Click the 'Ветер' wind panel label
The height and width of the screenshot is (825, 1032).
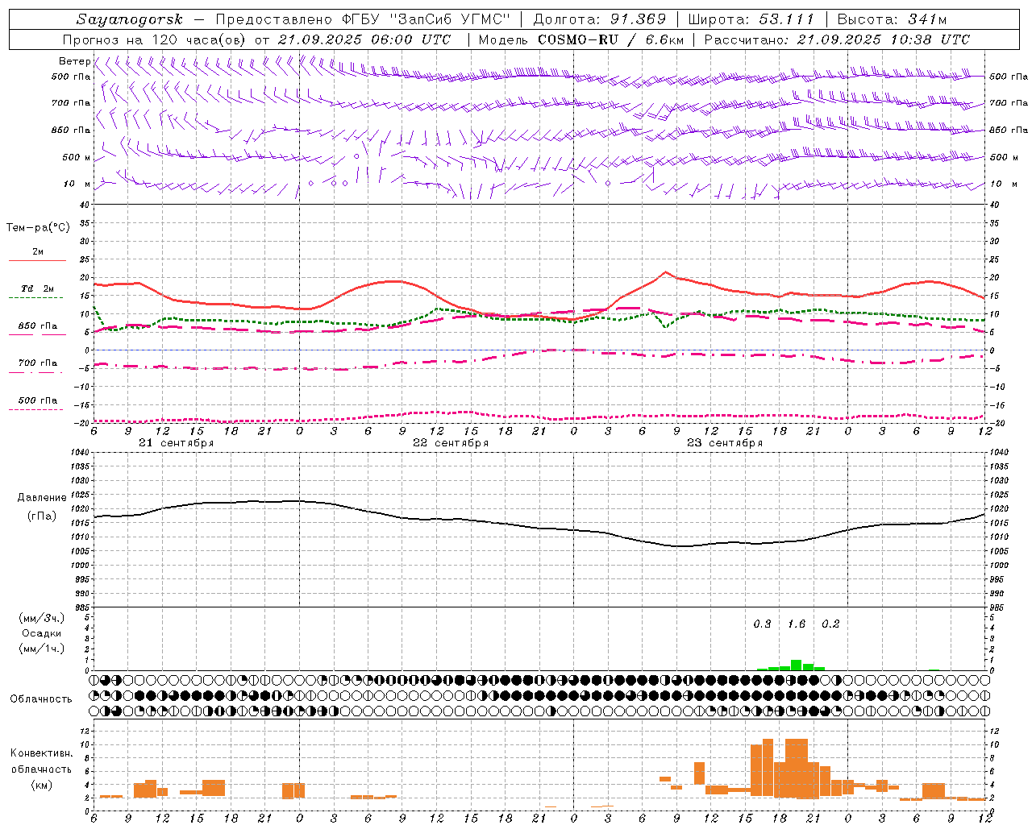point(74,61)
